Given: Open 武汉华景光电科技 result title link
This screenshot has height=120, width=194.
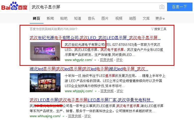Looking at the screenshot, I should click(x=92, y=100).
